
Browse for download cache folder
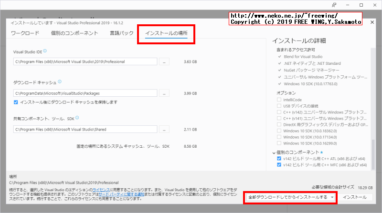(x=164, y=93)
